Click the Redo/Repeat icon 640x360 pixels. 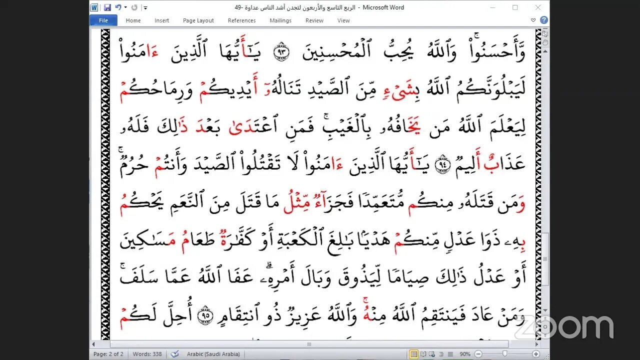135,7
